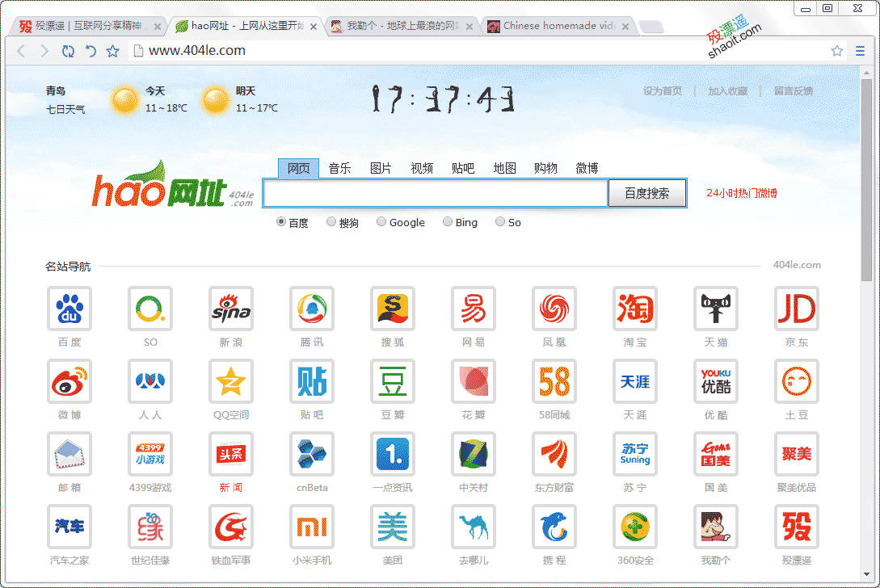Open the Renren (人人) site icon

click(149, 381)
